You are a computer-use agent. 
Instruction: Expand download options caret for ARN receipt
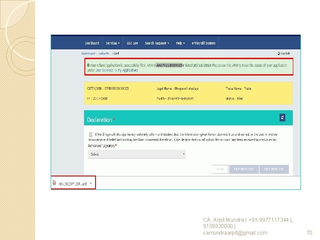(91, 183)
